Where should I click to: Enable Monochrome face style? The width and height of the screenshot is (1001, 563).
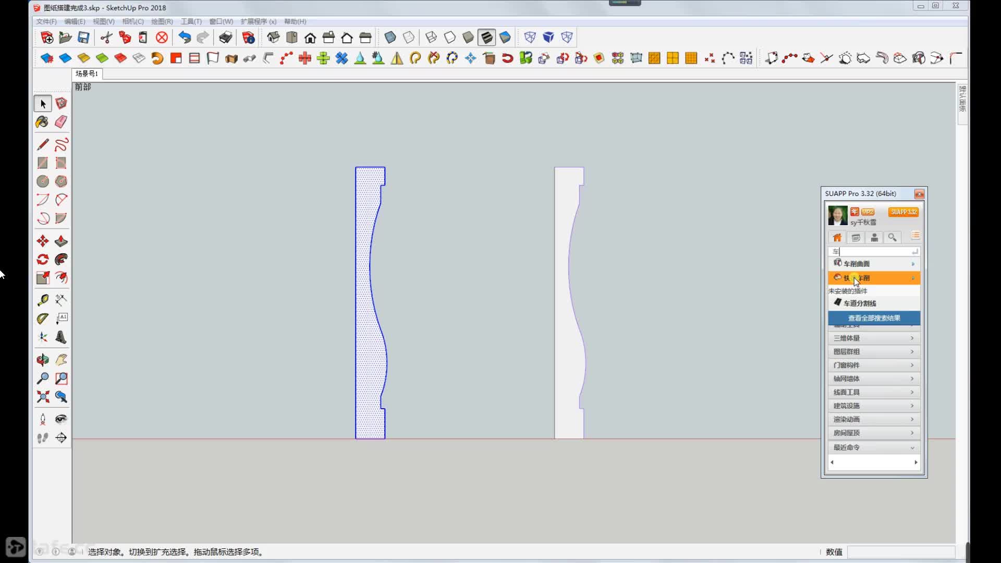click(x=505, y=38)
